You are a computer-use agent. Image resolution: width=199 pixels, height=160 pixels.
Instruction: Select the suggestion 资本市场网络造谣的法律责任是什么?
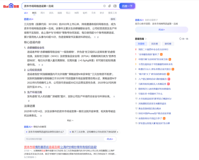point(45,132)
